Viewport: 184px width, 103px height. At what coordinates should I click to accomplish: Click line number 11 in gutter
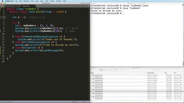tap(3, 37)
